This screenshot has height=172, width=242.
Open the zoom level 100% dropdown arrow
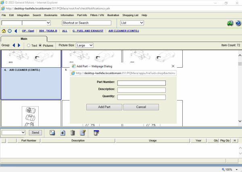[236, 170]
